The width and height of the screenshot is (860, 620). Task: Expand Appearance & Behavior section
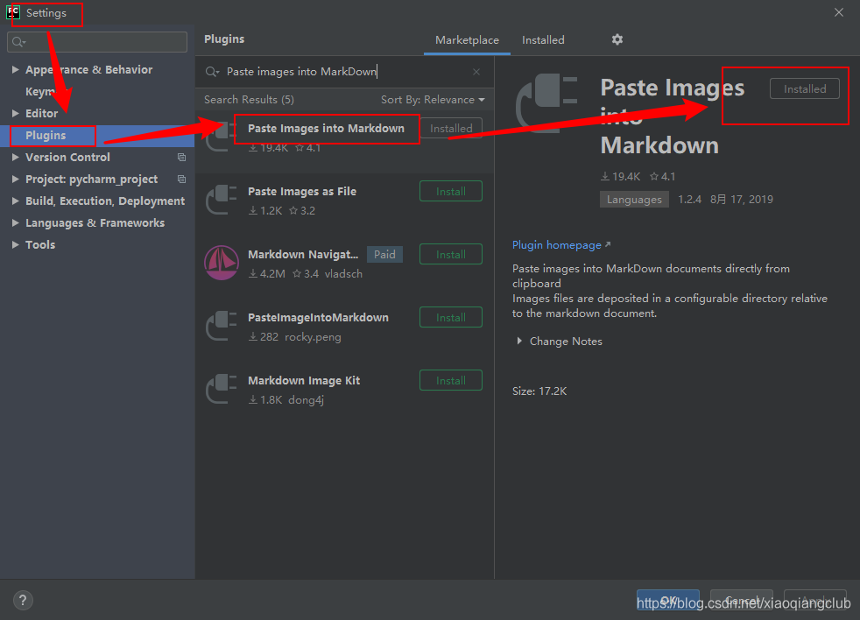(16, 70)
